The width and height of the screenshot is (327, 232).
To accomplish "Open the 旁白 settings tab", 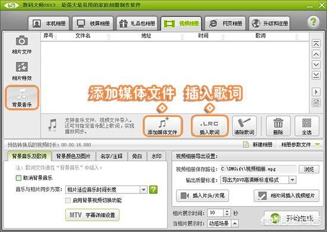I will click(x=137, y=156).
